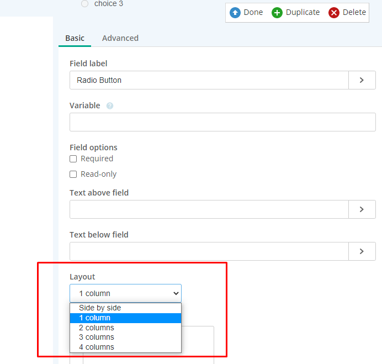Screen dimensions: 382x364
Task: Expand the Text above field arrow button
Action: point(362,209)
